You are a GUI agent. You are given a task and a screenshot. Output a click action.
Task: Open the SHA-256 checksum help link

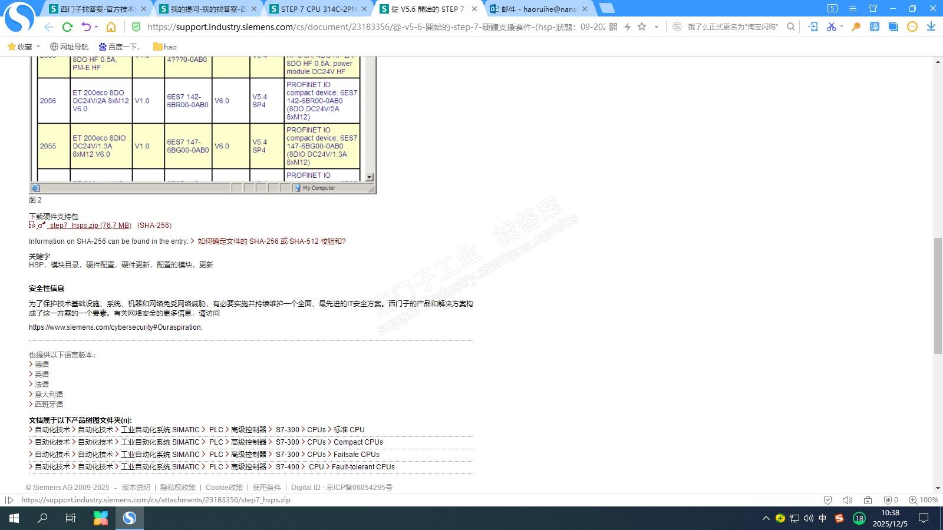(x=272, y=241)
